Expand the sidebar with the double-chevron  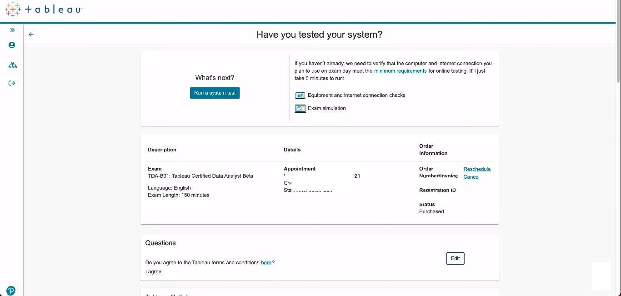pyautogui.click(x=12, y=30)
